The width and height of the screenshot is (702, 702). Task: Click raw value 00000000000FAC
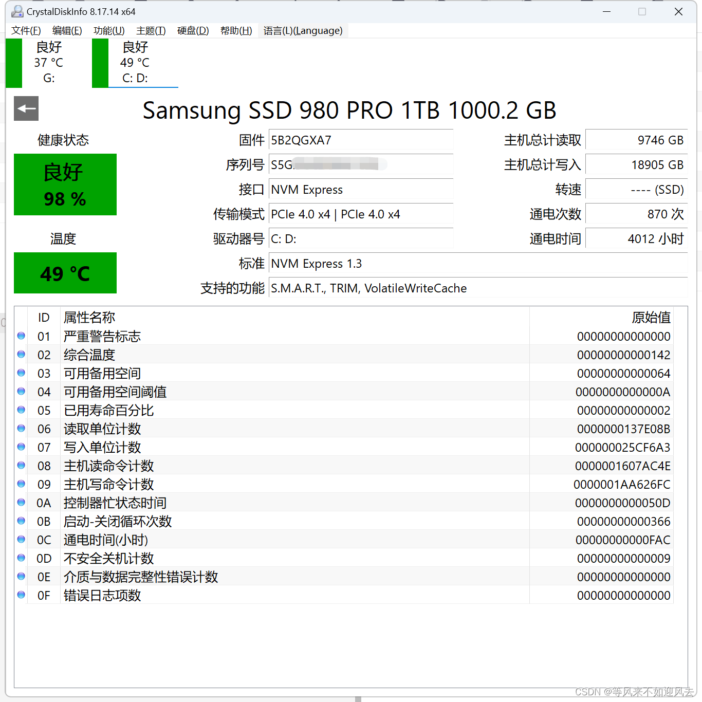(x=623, y=540)
